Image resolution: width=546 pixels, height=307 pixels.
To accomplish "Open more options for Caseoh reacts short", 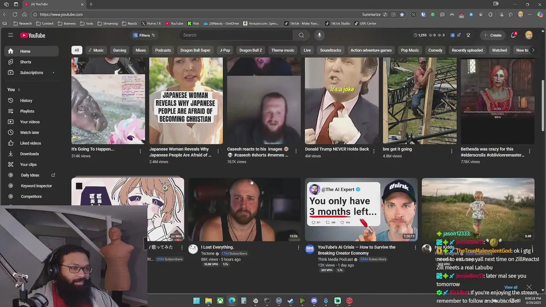I will click(x=296, y=151).
